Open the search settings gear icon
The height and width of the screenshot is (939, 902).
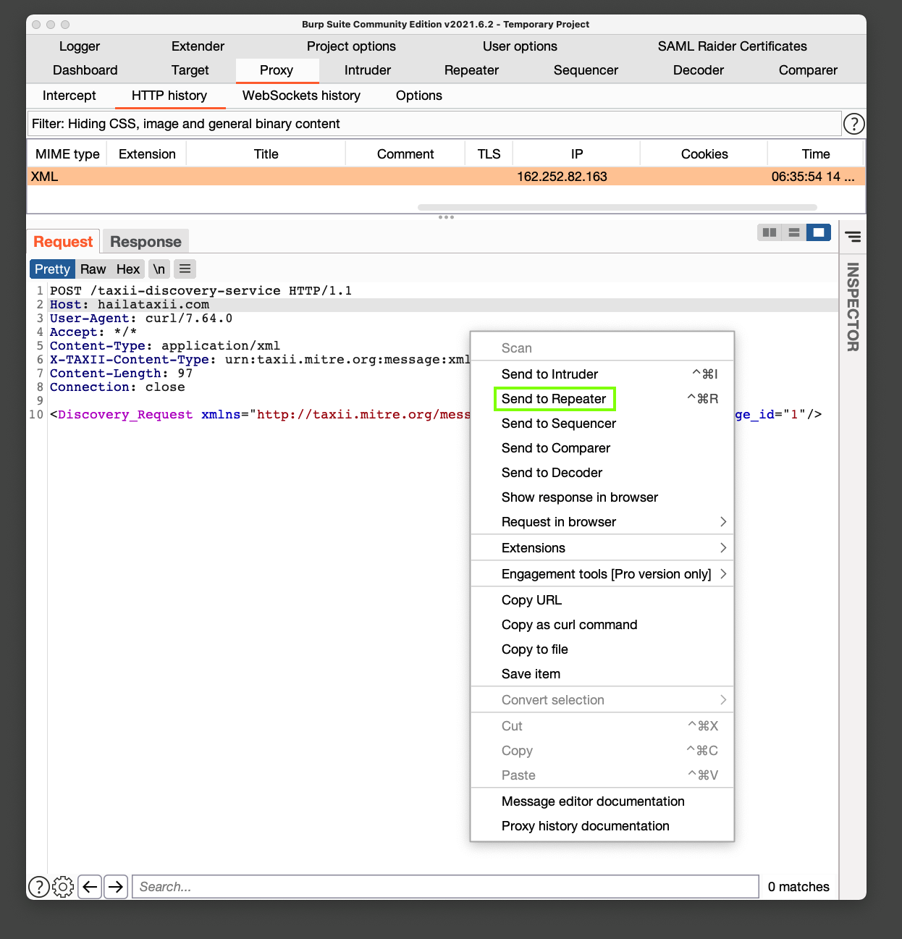[x=63, y=886]
